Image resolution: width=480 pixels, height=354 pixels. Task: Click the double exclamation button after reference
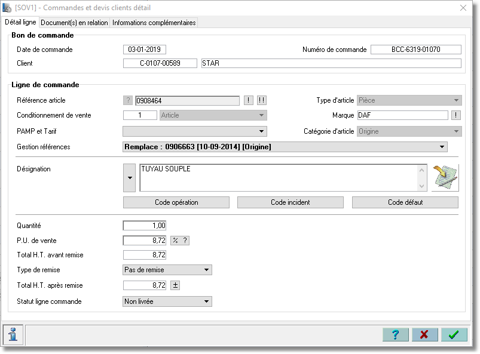tap(262, 100)
